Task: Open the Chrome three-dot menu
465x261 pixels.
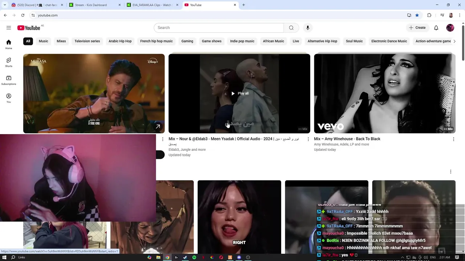Action: tap(460, 15)
